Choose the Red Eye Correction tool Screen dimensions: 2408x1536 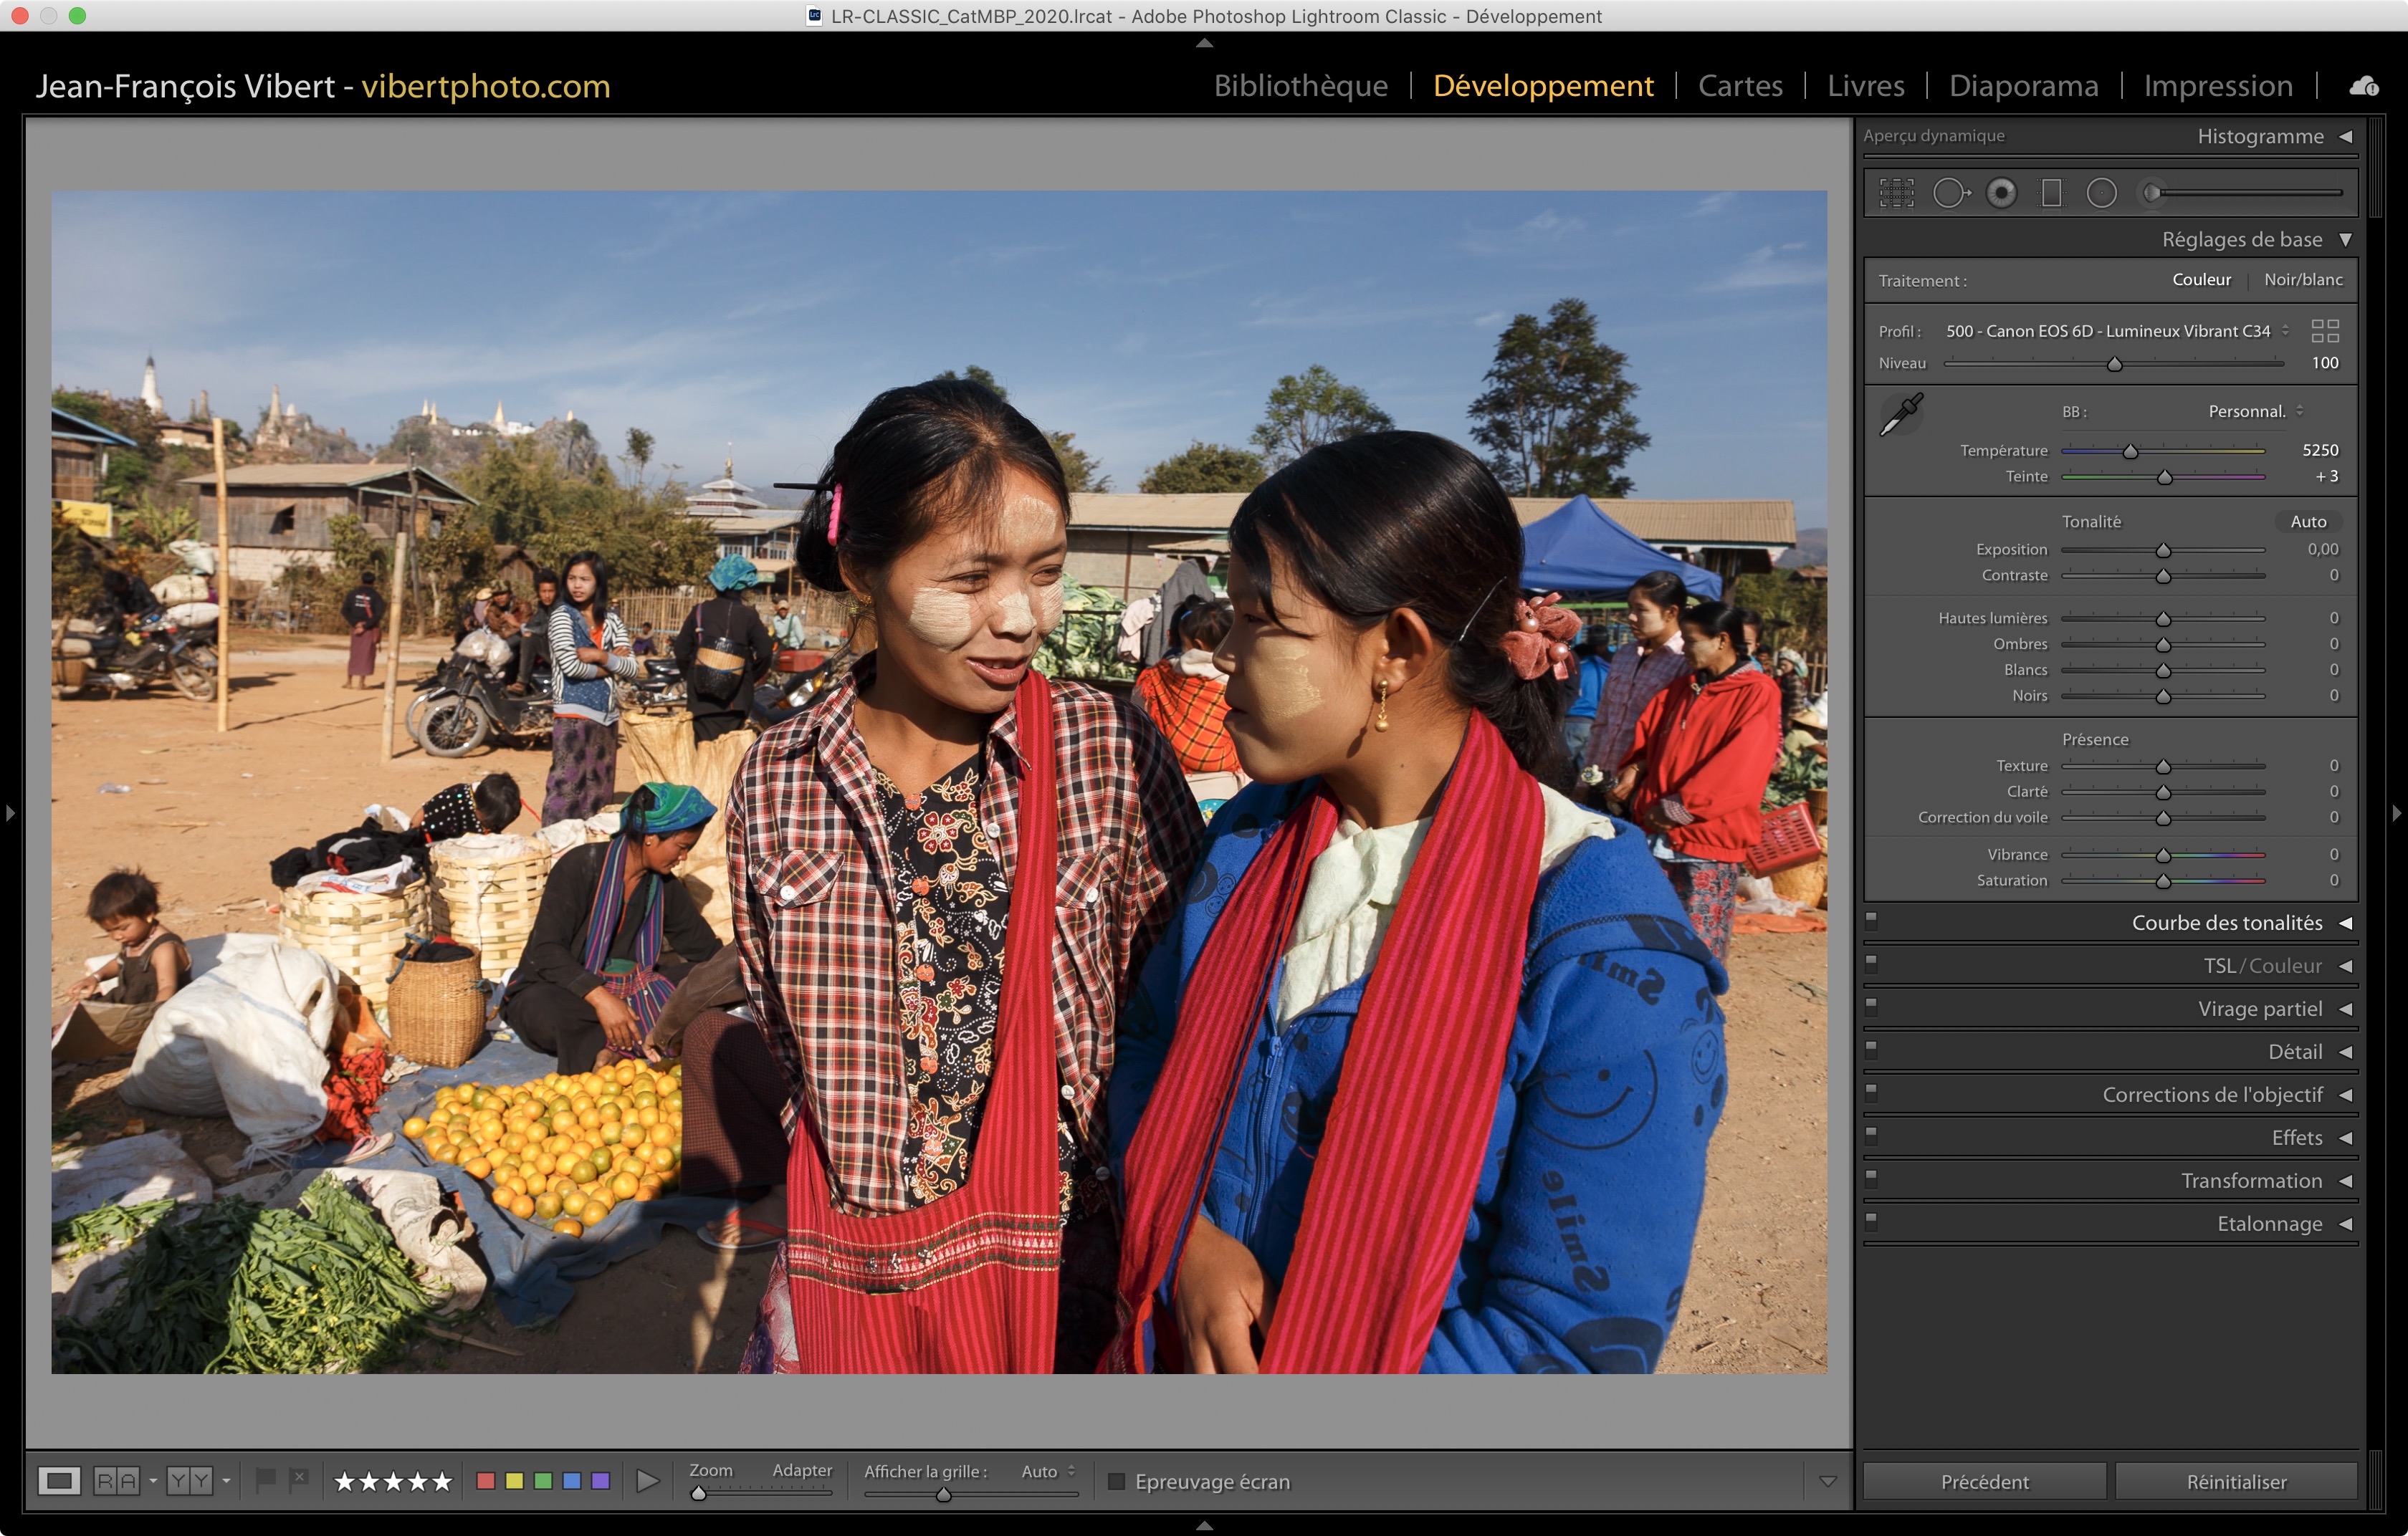[x=2001, y=193]
